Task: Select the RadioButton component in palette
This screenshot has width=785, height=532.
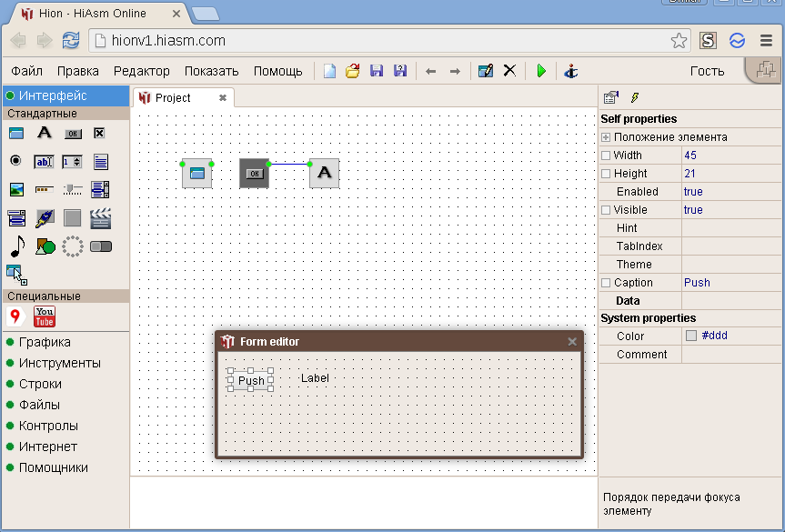Action: coord(16,161)
